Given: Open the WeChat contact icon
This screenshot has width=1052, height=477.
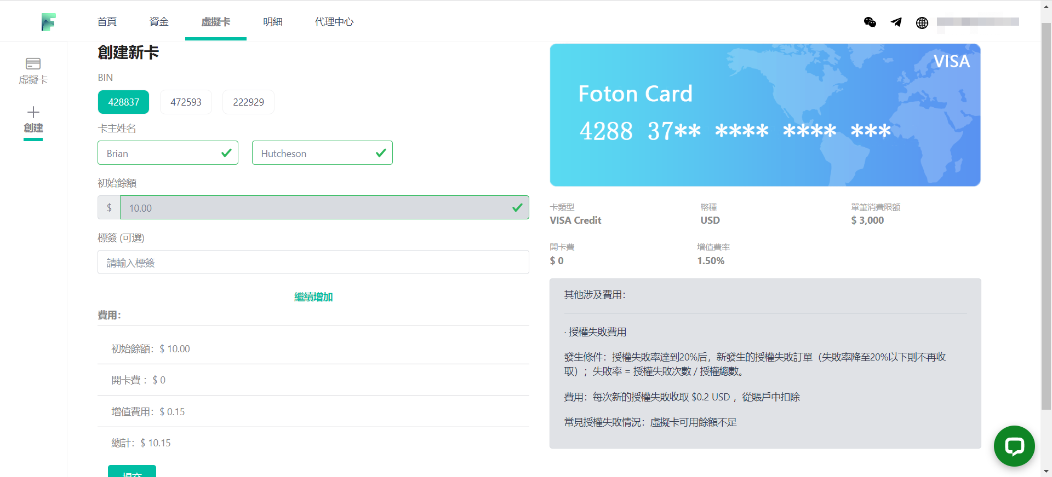Looking at the screenshot, I should (x=870, y=22).
